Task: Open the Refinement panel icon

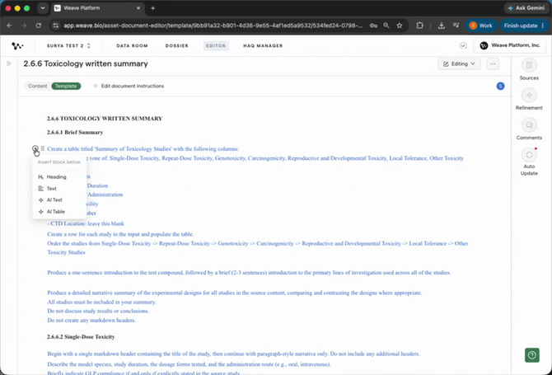Action: pos(529,95)
